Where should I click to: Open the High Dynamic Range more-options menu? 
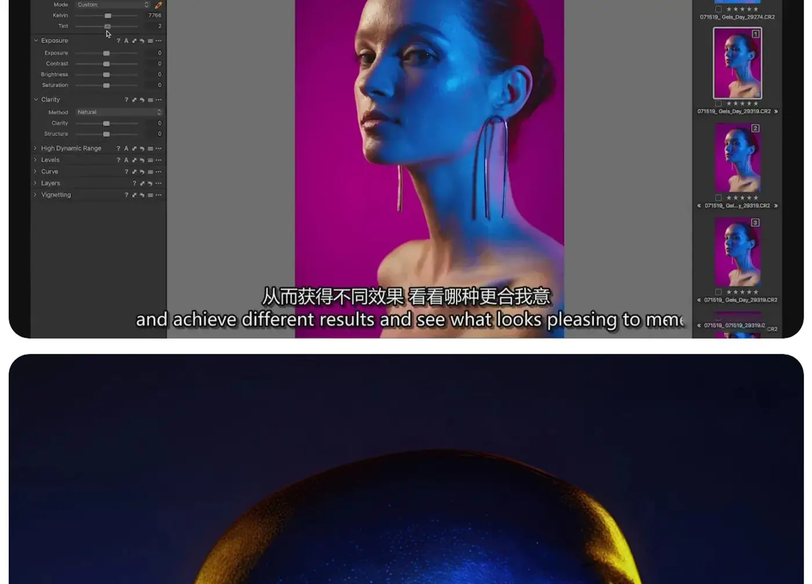coord(158,148)
